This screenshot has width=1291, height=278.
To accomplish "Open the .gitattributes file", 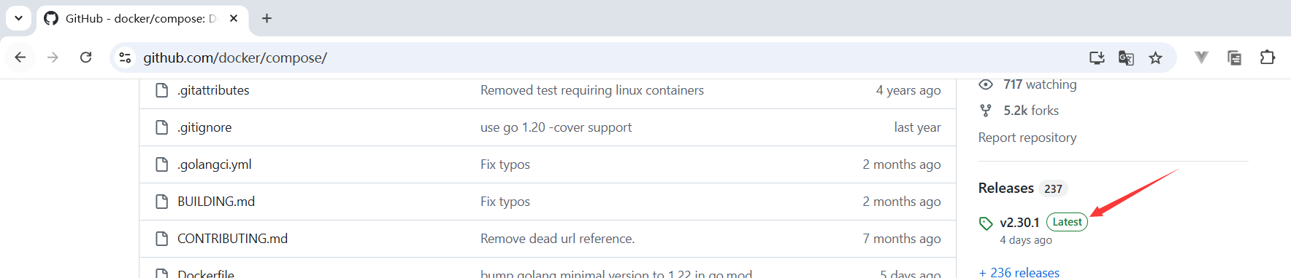I will 213,90.
